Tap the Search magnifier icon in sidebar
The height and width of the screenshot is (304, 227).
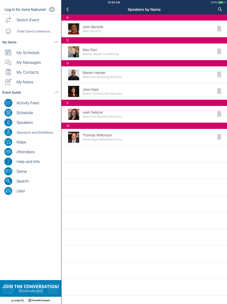point(8,181)
